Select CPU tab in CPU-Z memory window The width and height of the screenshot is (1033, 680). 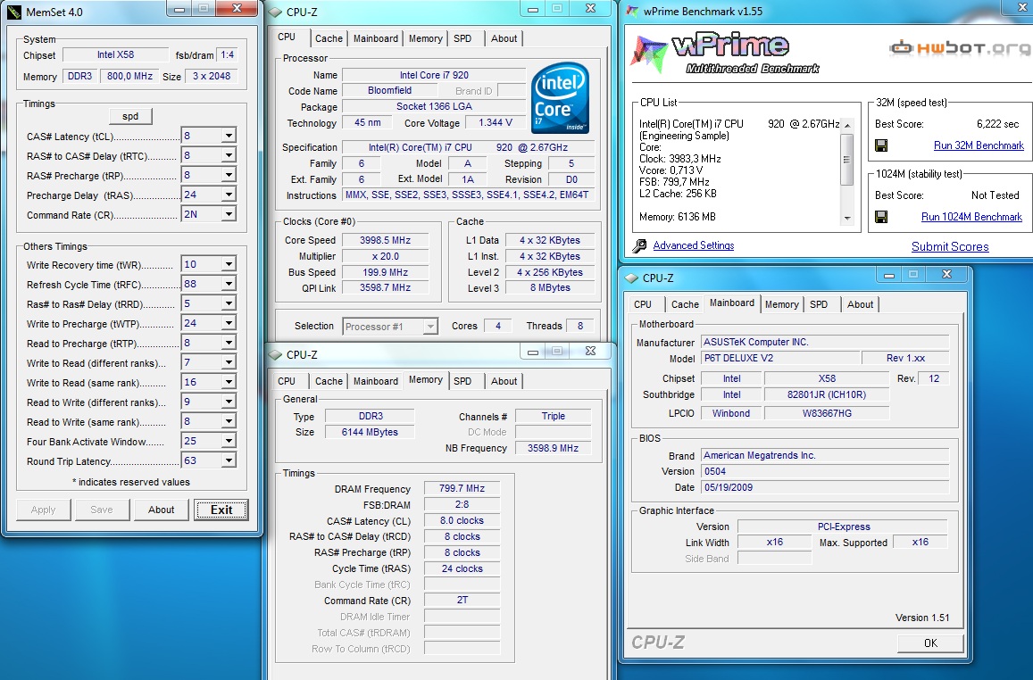(287, 381)
